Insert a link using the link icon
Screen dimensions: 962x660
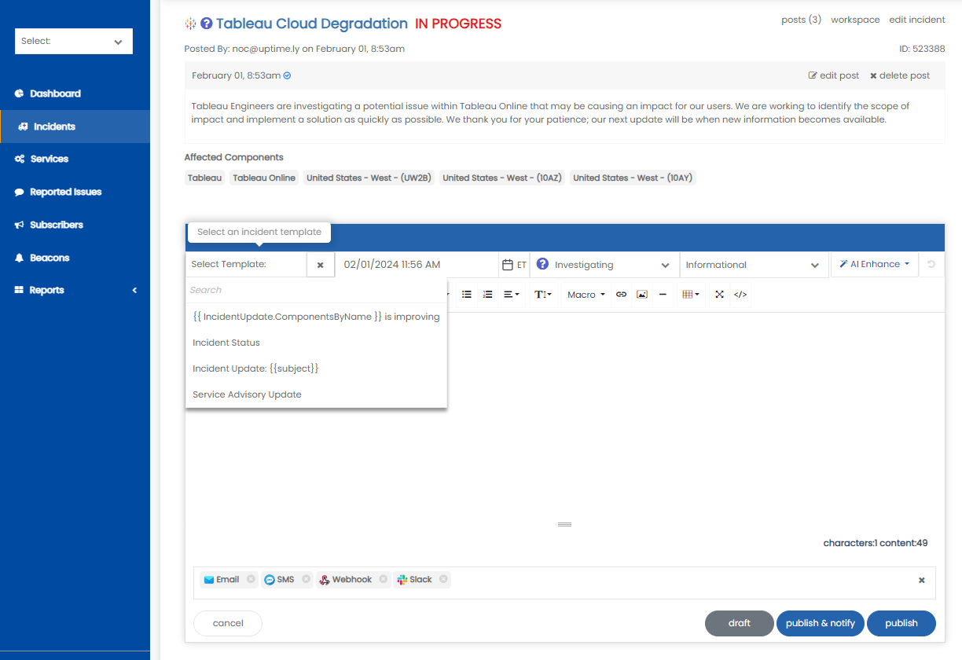point(621,295)
